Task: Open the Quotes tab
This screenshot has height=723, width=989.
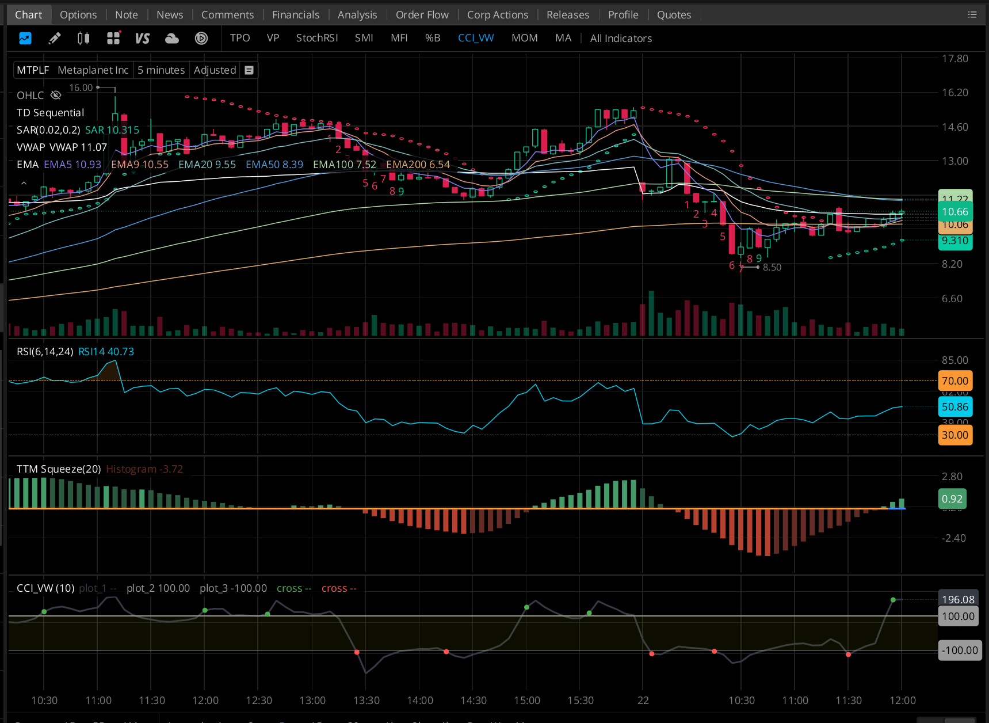Action: (674, 15)
